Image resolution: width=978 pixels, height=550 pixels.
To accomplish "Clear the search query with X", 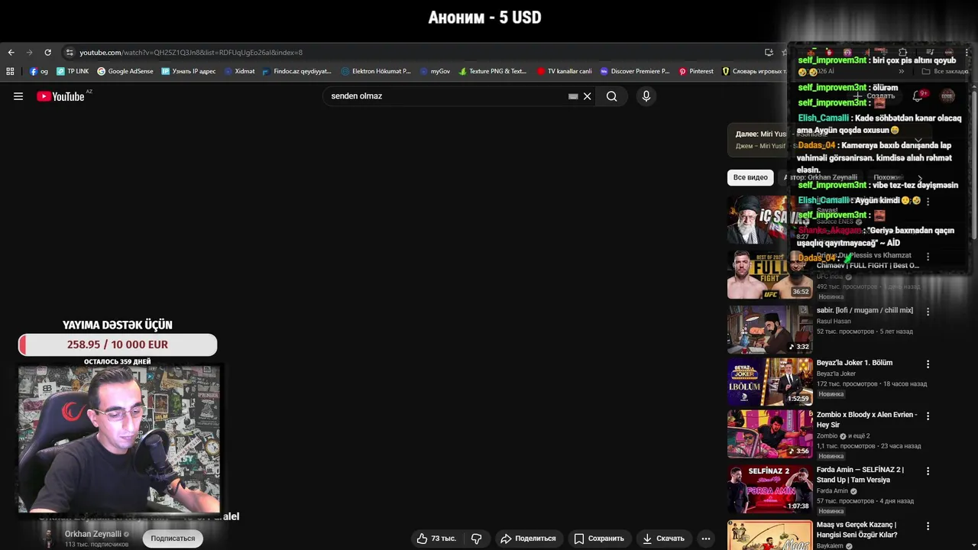I will 588,96.
